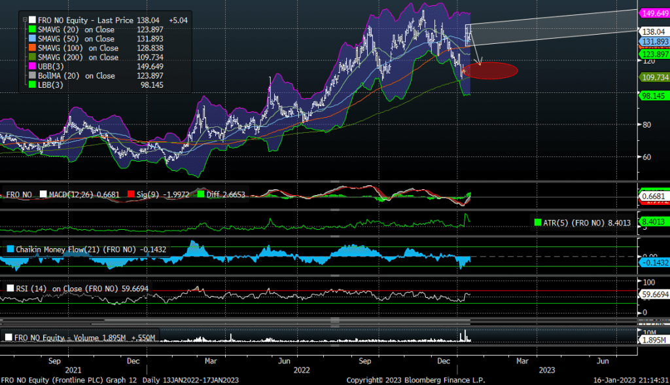This screenshot has width=670, height=385.
Task: Click 'Daily 13JAN2022-17JAN2023' footer text
Action: tap(190, 380)
